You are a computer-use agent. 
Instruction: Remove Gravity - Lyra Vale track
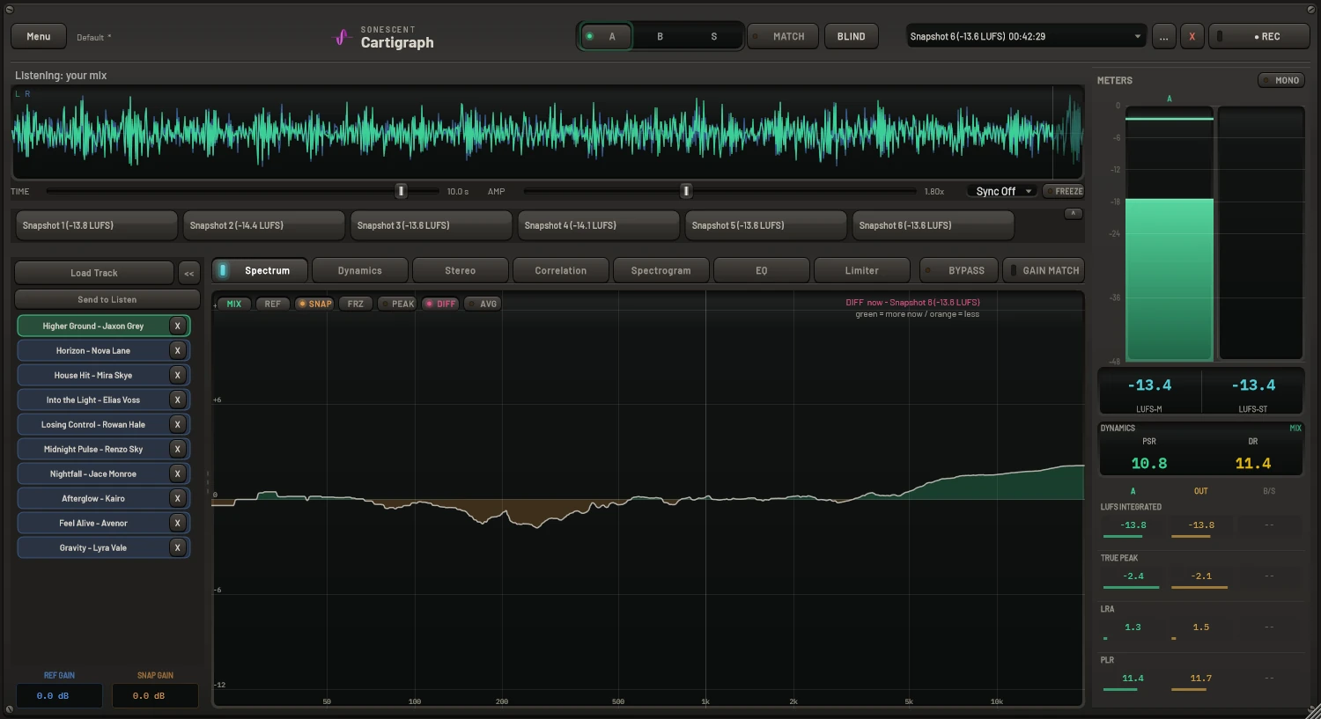178,547
